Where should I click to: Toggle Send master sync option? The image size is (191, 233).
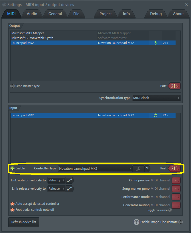[12, 86]
